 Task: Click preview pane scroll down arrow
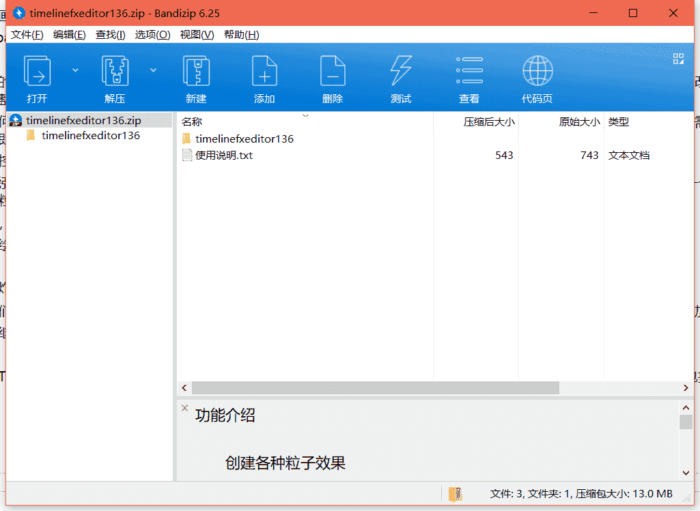click(x=686, y=473)
